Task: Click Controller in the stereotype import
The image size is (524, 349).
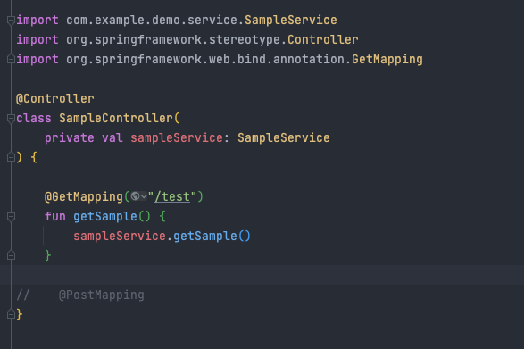Action: coord(323,40)
